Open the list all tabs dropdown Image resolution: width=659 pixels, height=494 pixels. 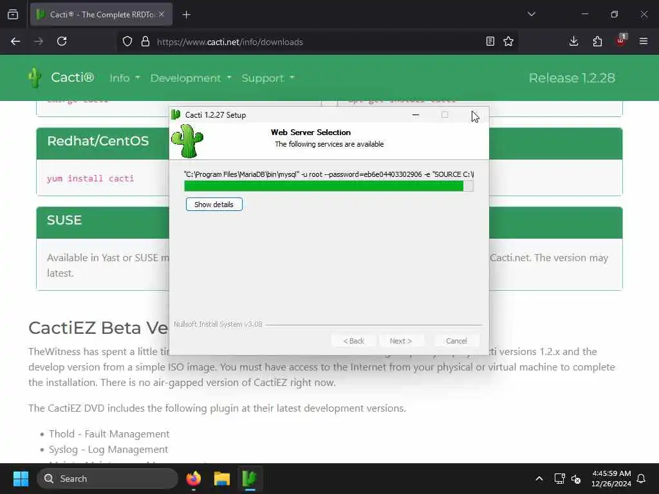coord(532,14)
